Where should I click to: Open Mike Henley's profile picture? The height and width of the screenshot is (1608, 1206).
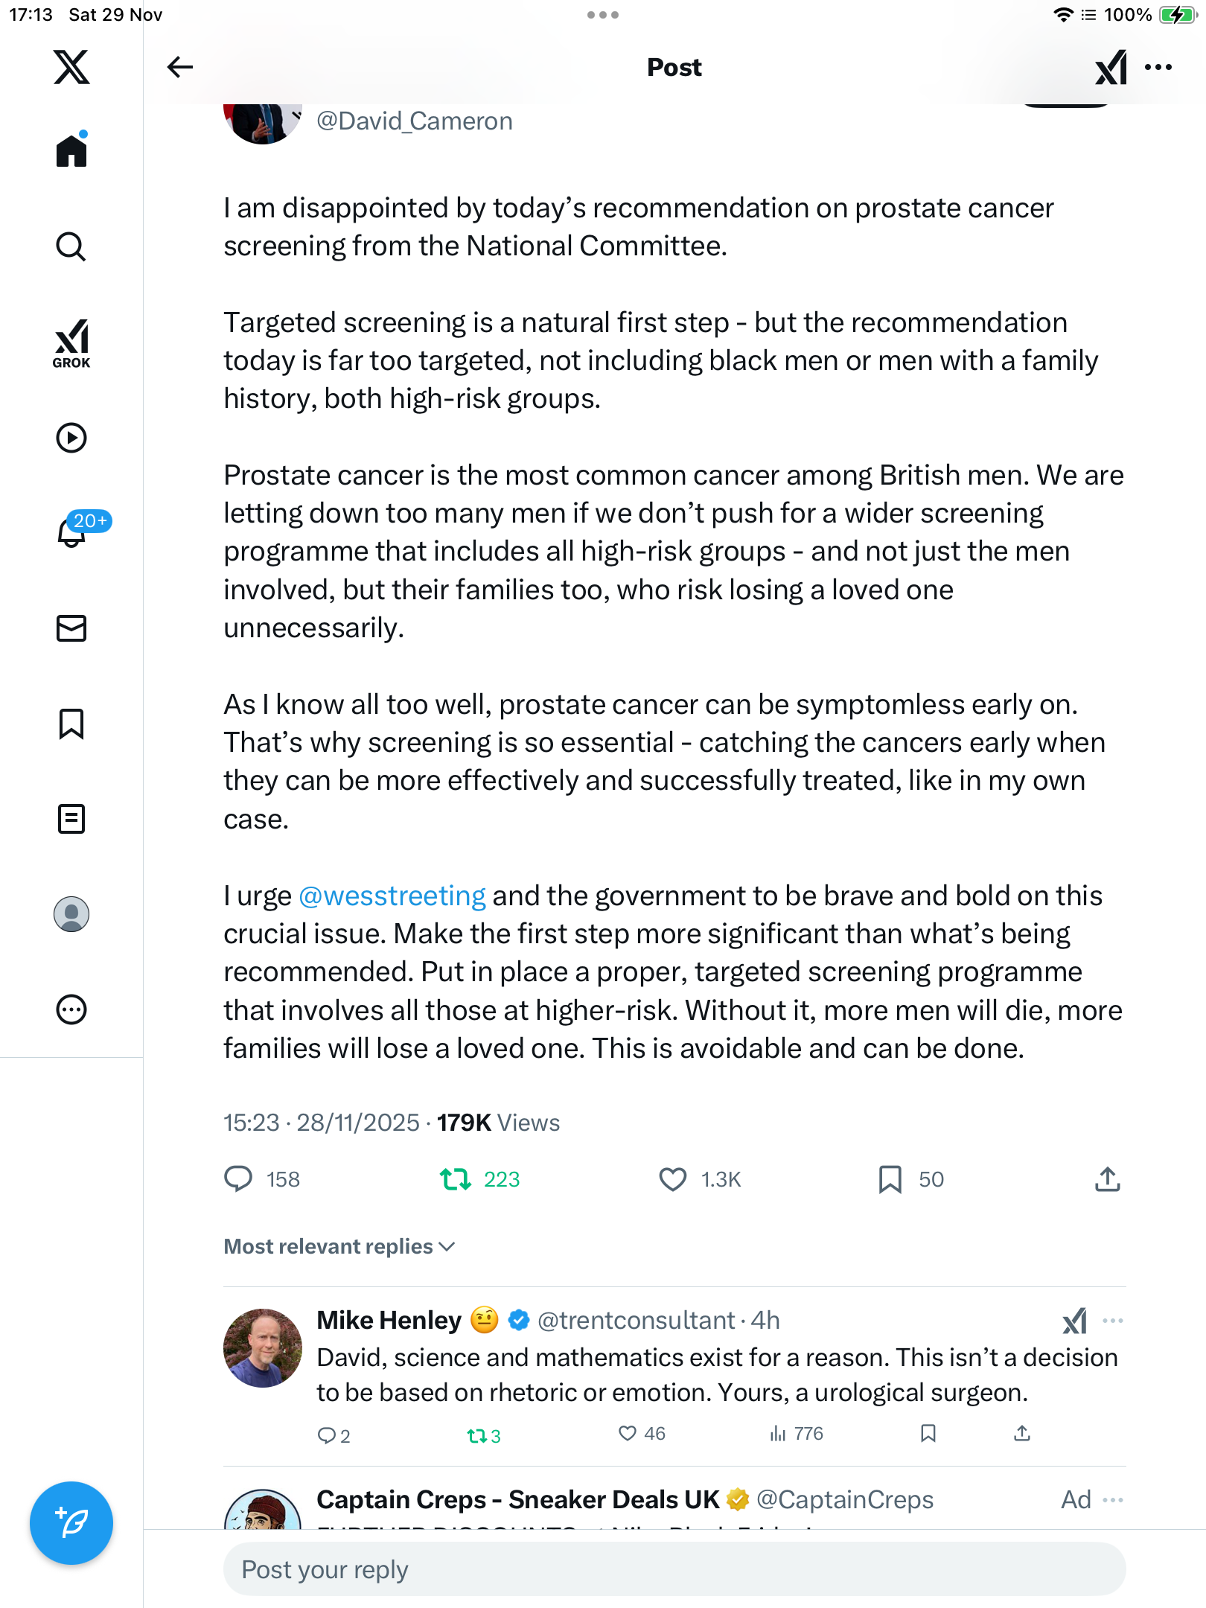(263, 1348)
